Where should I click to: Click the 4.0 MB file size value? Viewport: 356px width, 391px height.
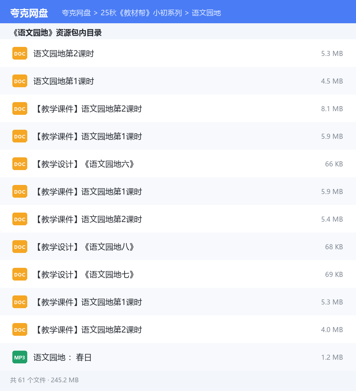click(332, 330)
